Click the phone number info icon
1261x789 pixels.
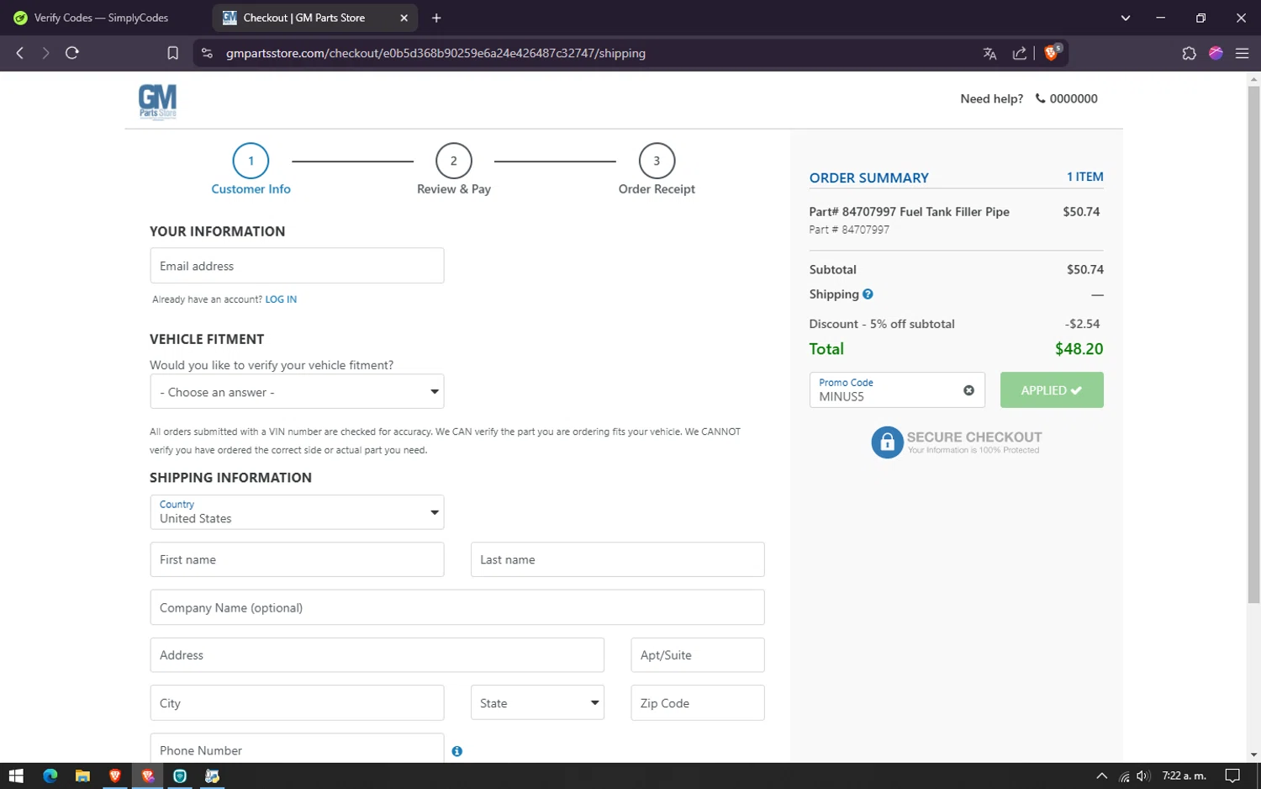click(x=456, y=751)
